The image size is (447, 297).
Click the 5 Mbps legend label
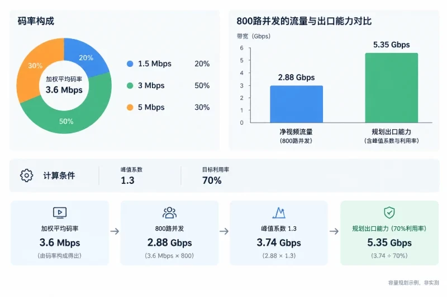click(x=151, y=108)
